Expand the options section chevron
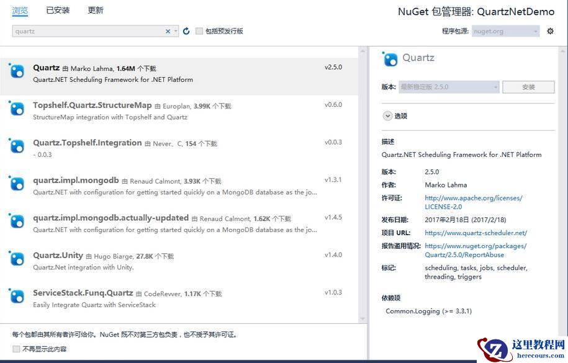Screen dimensions: 568x363 coord(387,116)
